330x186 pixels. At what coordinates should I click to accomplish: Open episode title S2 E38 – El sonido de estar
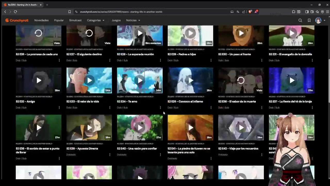(38, 150)
